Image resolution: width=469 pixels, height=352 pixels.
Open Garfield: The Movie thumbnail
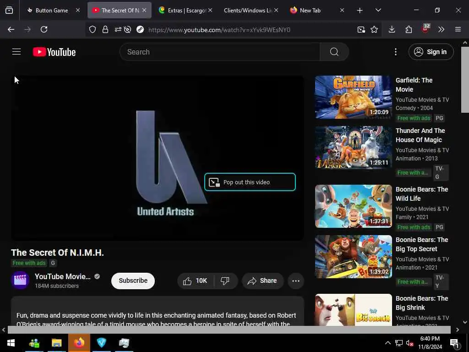coord(353,97)
